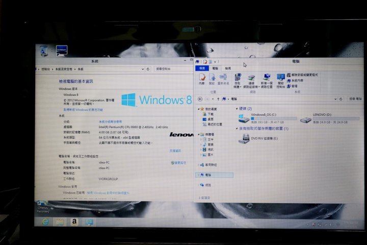Viewport: 367px width, 245px height.
Task: Select the DVD RW drive (E:)
Action: pyautogui.click(x=258, y=138)
